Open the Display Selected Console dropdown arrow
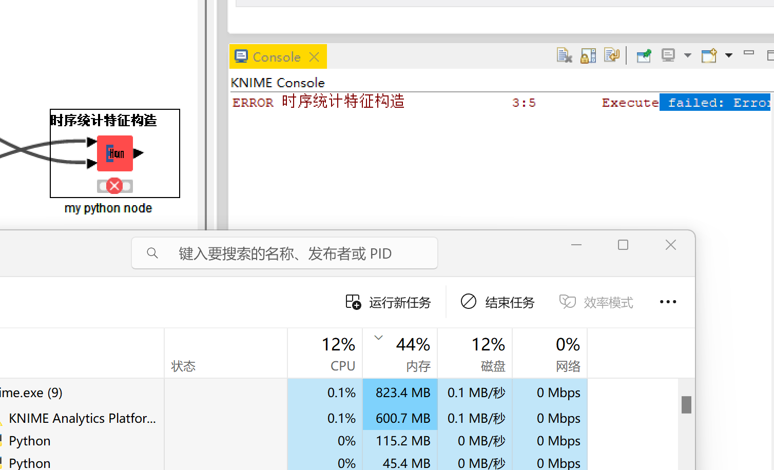The image size is (774, 470). (x=688, y=55)
